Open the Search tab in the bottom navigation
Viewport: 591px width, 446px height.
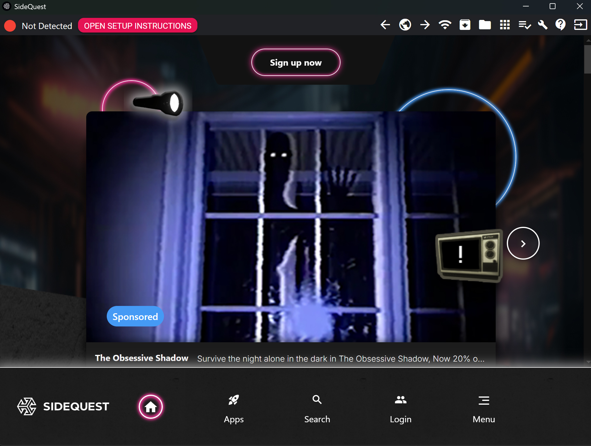coord(317,409)
